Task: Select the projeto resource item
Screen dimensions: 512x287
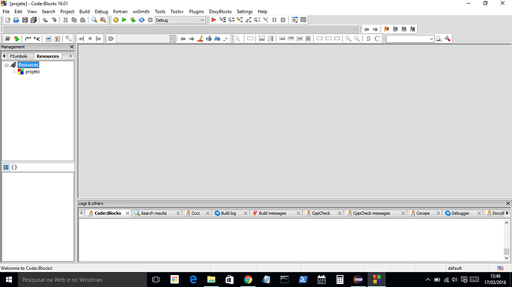Action: pos(33,71)
